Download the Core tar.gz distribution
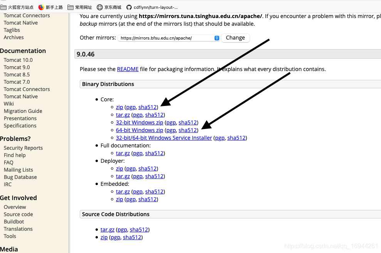381x253 pixels. click(123, 115)
